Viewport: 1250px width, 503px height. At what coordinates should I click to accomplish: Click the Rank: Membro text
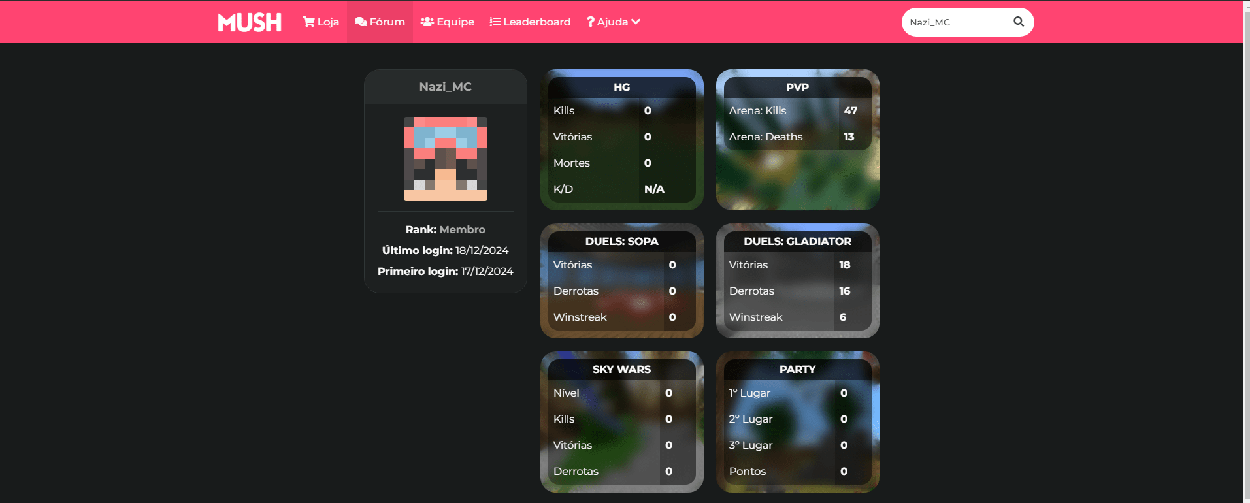446,229
